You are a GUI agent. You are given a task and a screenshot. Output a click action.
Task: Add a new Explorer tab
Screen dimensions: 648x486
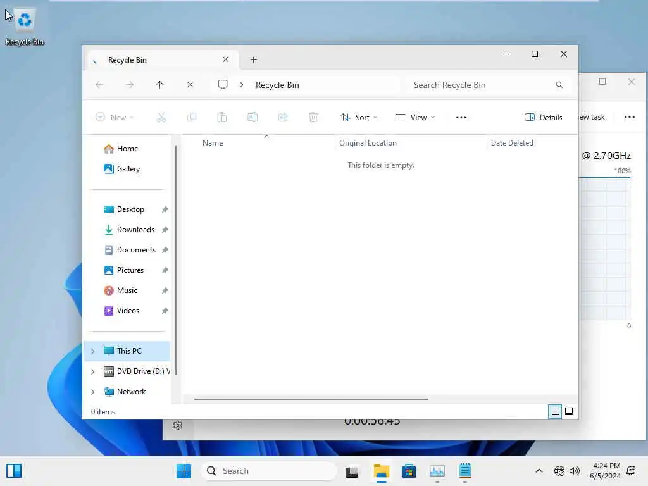(x=254, y=60)
